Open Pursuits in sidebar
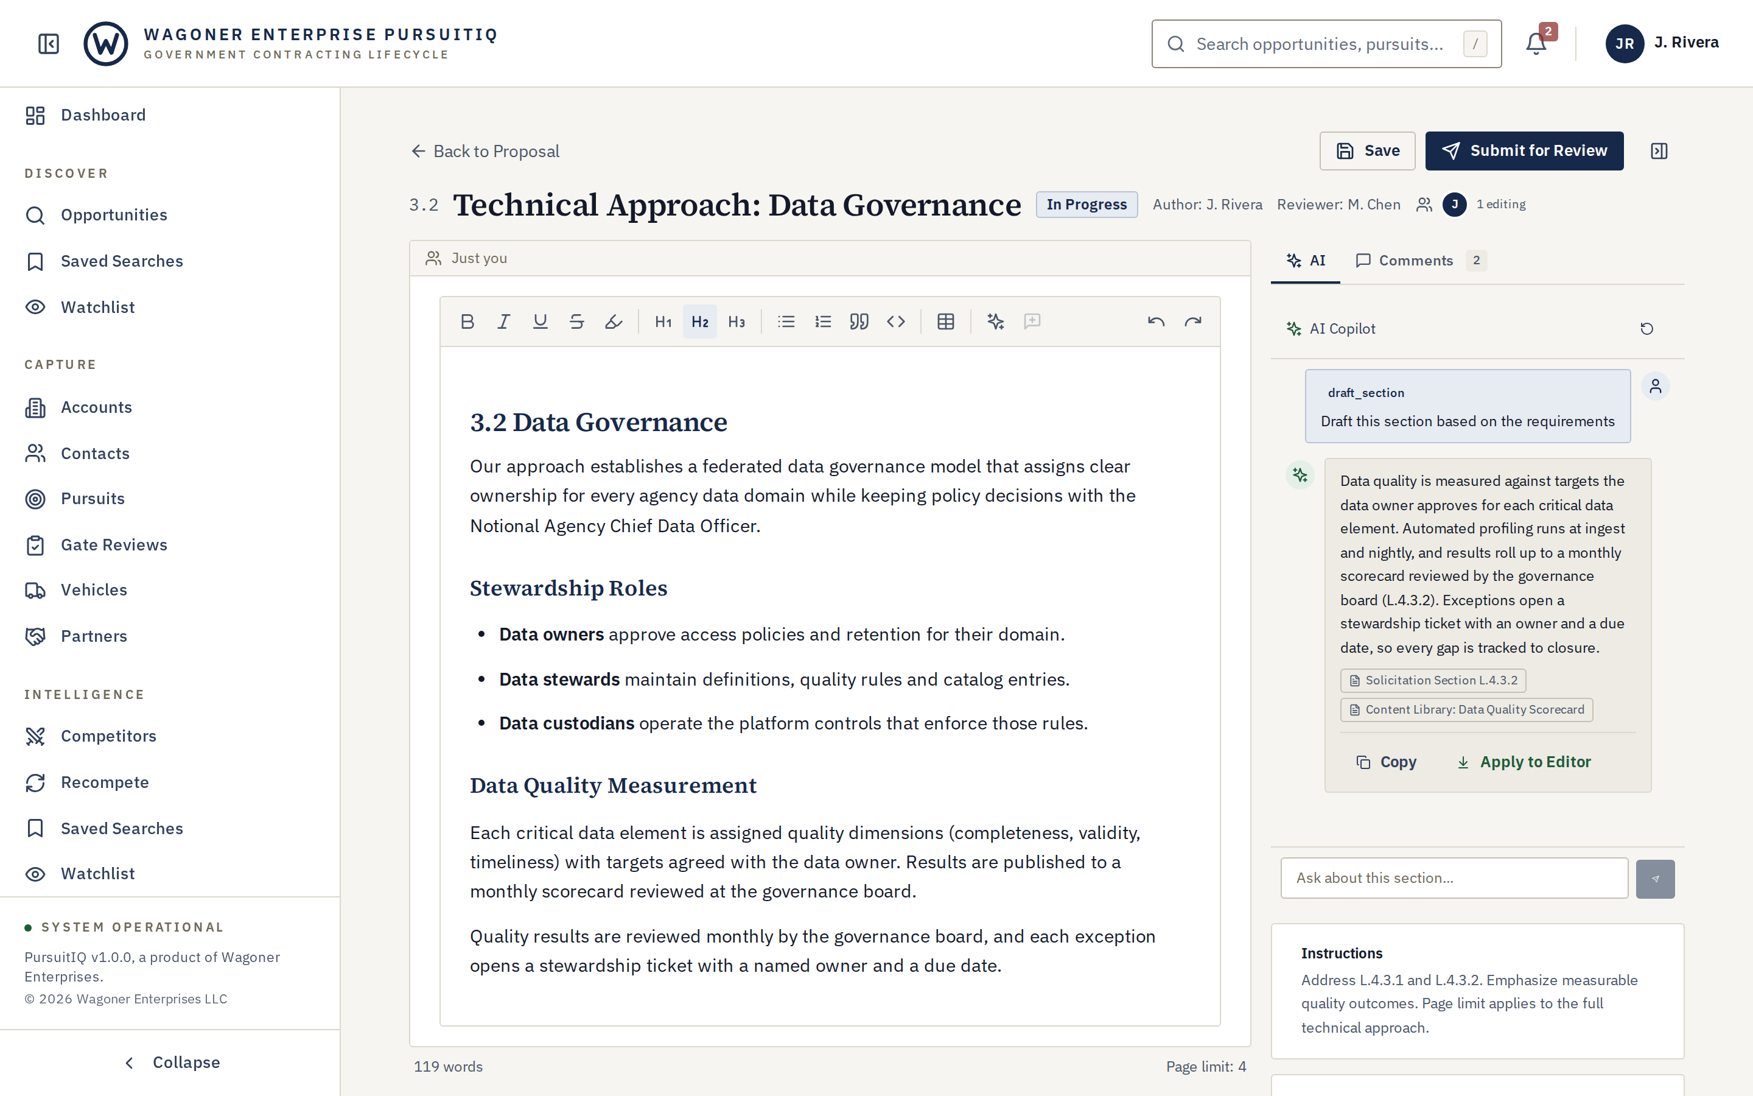1753x1096 pixels. [x=169, y=499]
